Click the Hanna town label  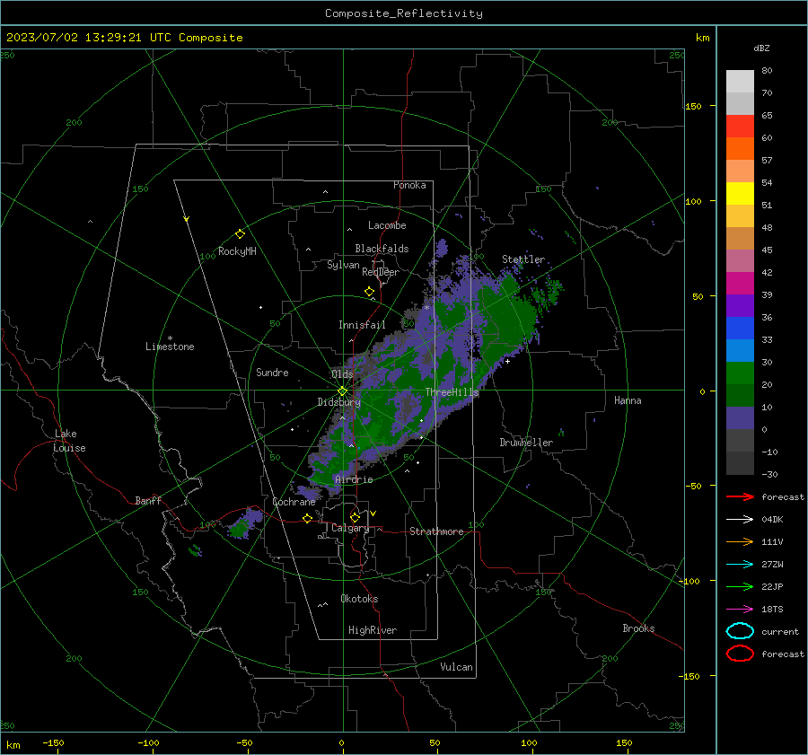pos(628,400)
